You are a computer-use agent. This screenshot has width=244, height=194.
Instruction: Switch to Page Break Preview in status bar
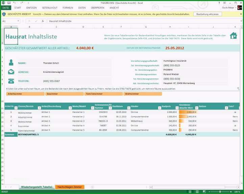coord(204,192)
